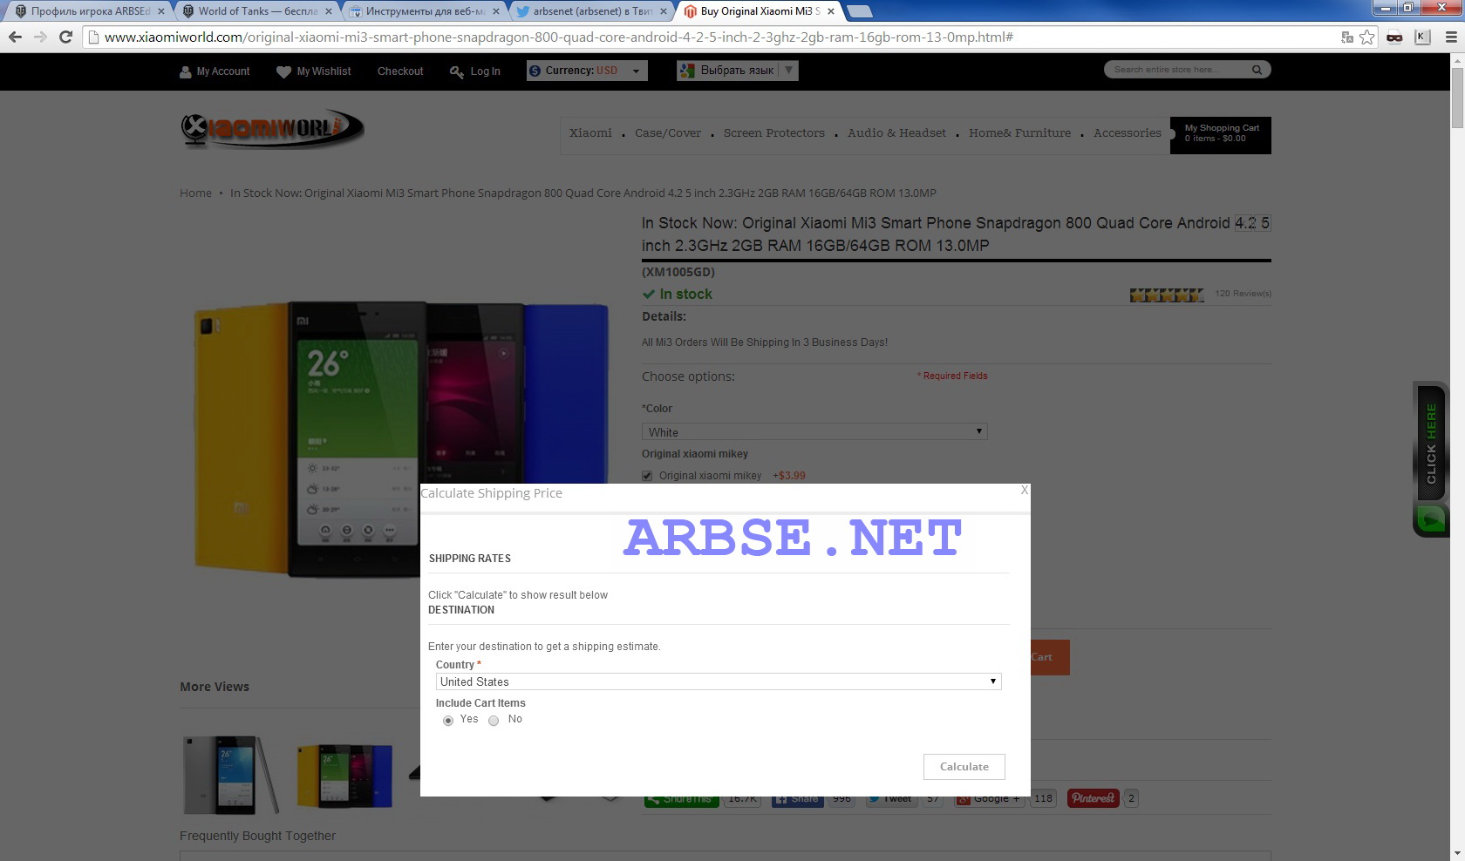Close the World of Tanks tab
Viewport: 1465px width, 861px height.
(x=328, y=11)
